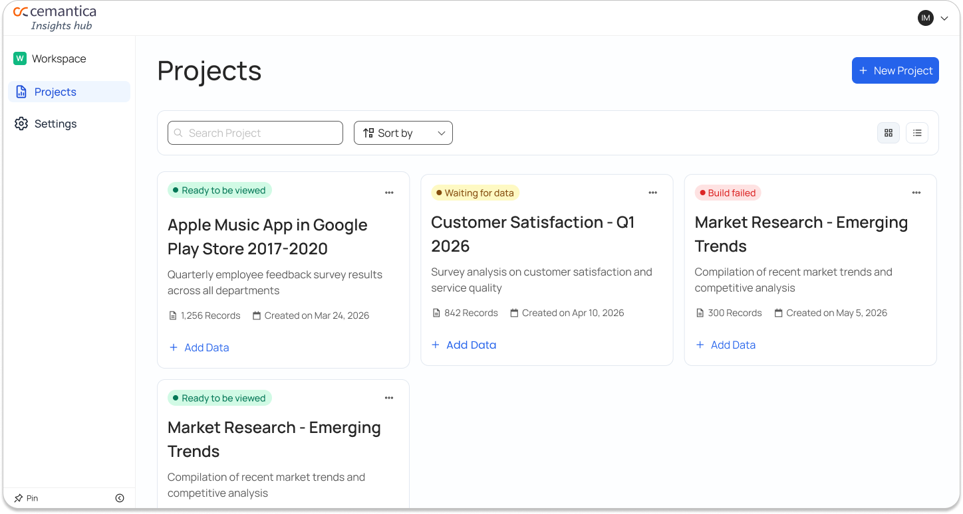The height and width of the screenshot is (514, 963).
Task: Click the calendar icon beside May 5, 2026
Action: coord(778,313)
